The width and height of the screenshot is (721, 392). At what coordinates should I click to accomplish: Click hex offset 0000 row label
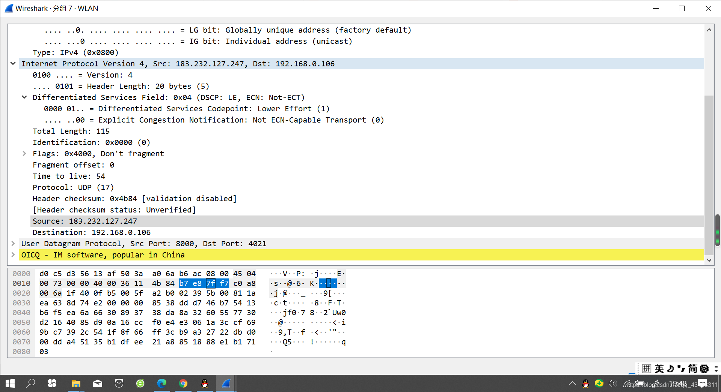tap(21, 274)
